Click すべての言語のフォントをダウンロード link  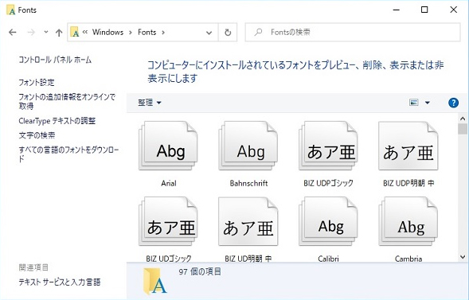68,154
